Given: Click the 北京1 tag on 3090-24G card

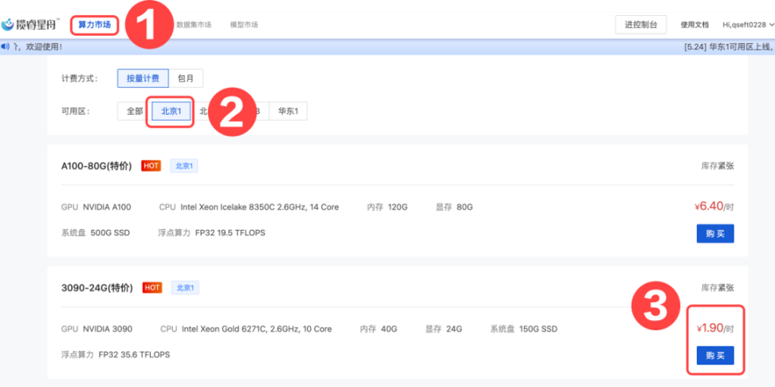Looking at the screenshot, I should tap(186, 287).
